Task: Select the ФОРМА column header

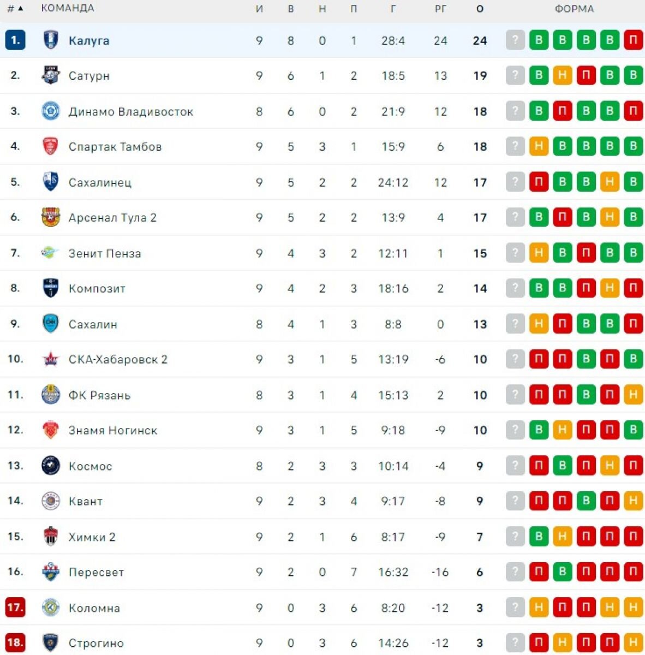Action: click(574, 9)
